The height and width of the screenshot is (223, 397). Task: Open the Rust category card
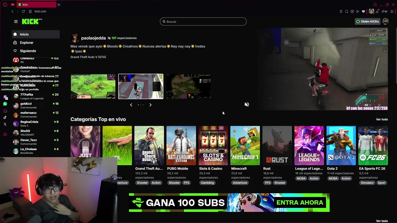pos(277,146)
